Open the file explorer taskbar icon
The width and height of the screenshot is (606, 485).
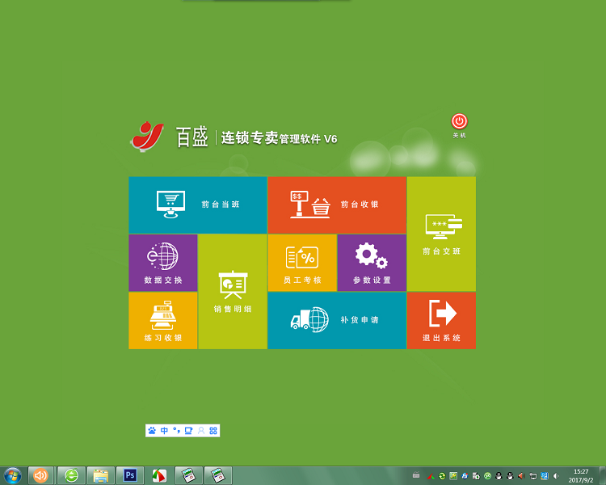pyautogui.click(x=101, y=475)
